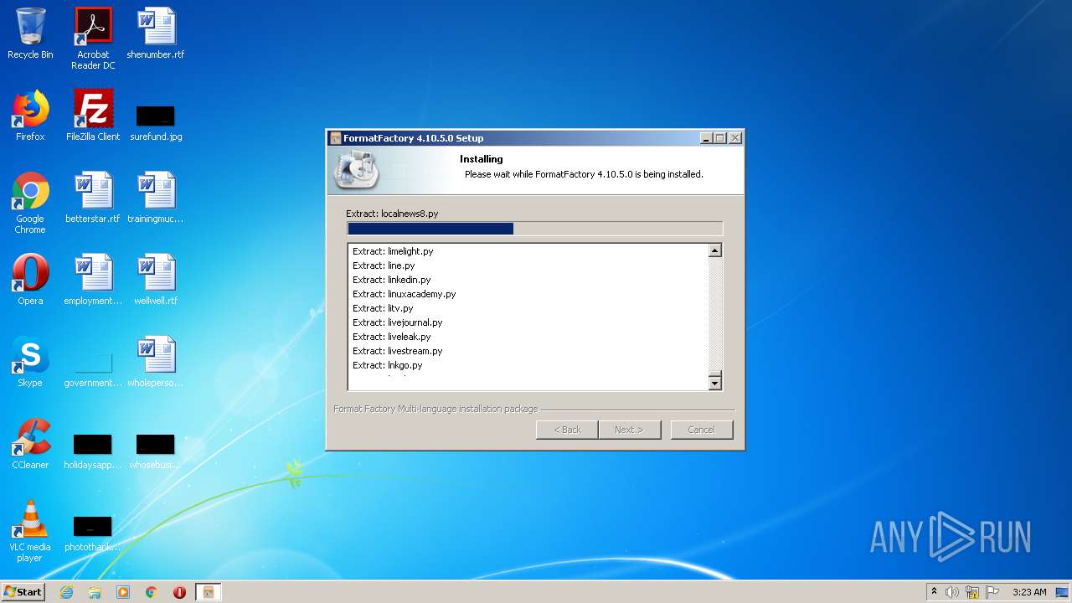Image resolution: width=1072 pixels, height=603 pixels.
Task: Click the installation progress bar
Action: 534,229
